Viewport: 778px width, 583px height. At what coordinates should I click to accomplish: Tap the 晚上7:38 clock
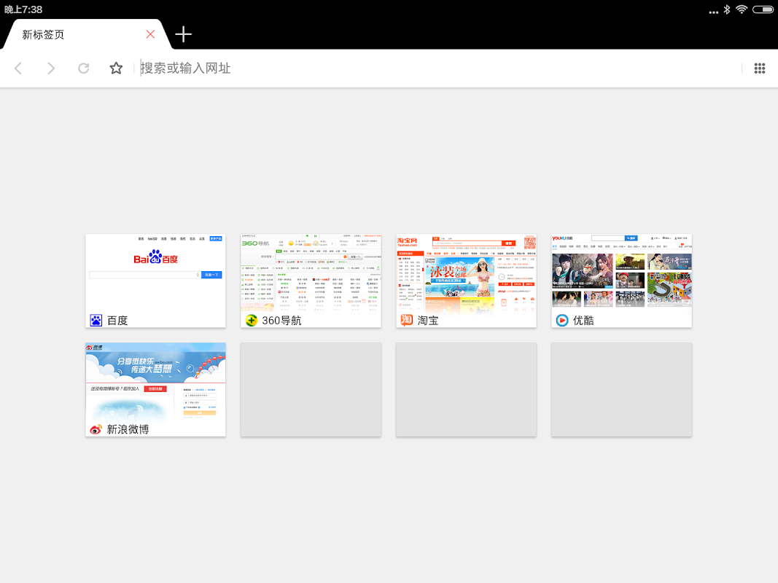[x=23, y=9]
